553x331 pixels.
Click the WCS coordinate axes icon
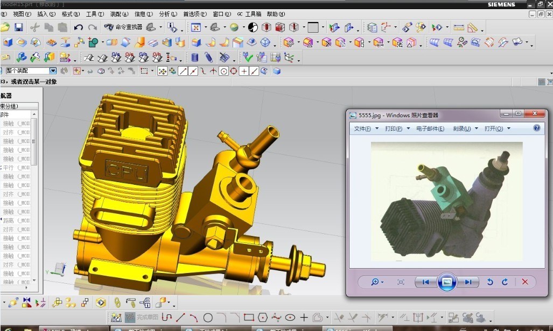tap(386, 27)
